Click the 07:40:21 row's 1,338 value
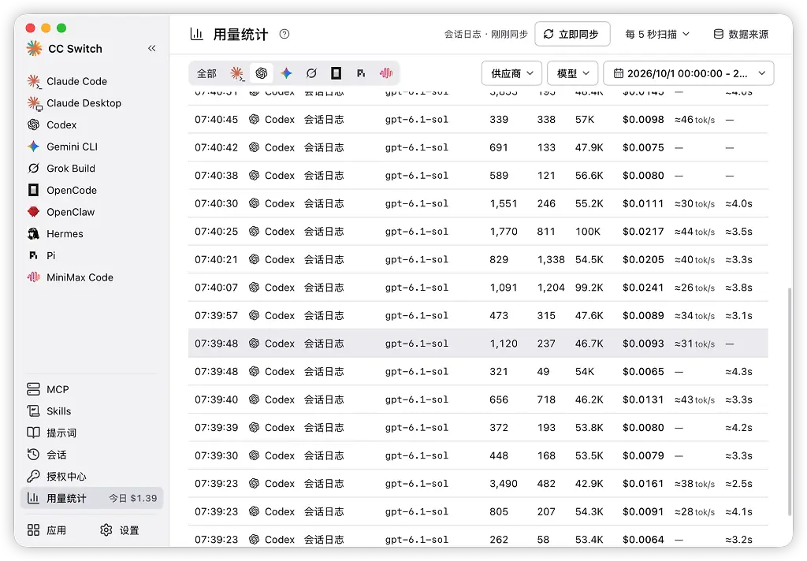 tap(551, 259)
